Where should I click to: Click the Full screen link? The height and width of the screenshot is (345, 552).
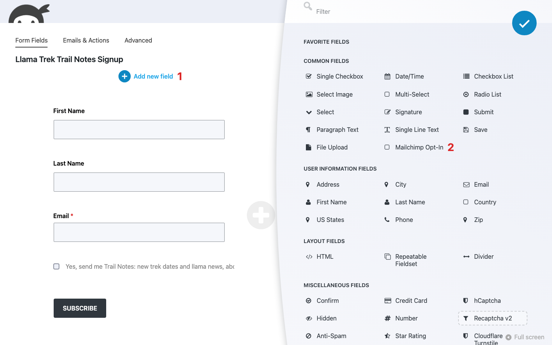[525, 337]
